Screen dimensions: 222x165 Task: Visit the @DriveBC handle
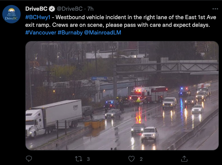(70, 9)
